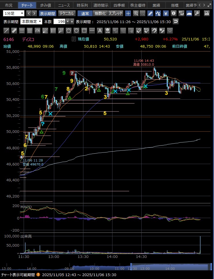Click the crosshair cursor icon
This screenshot has height=279, width=214.
(x=128, y=13)
